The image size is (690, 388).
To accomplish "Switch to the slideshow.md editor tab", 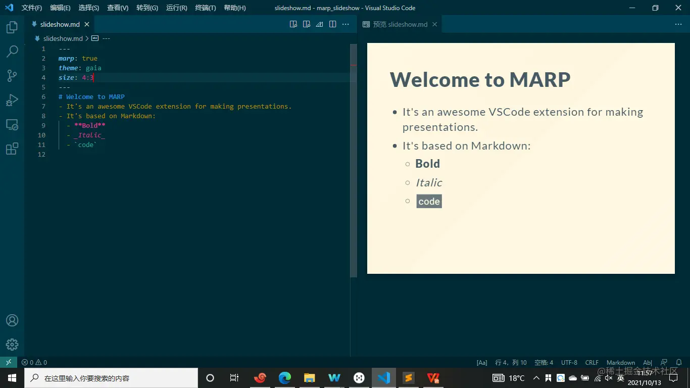I will pyautogui.click(x=60, y=24).
